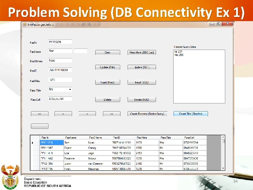Screen dimensions: 253x190
Task: Sort grid by PasMiles column header
Action: point(147,138)
